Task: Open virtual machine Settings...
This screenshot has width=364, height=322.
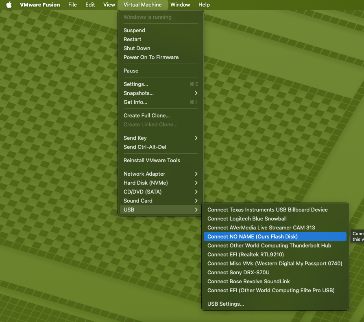Action: tap(161, 84)
